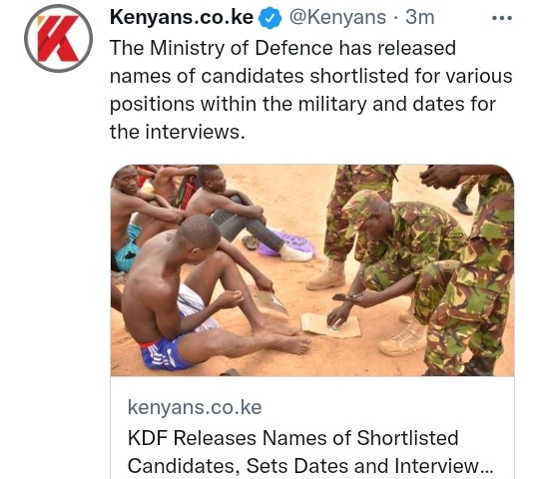Click the tweet line 'positions within the military'
Screen dimensions: 539x479
pos(302,104)
